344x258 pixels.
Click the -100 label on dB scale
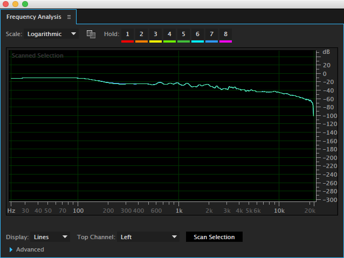click(330, 116)
